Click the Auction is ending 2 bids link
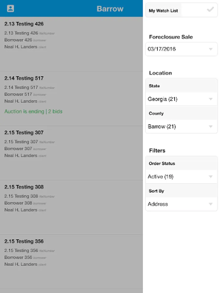 pos(34,111)
